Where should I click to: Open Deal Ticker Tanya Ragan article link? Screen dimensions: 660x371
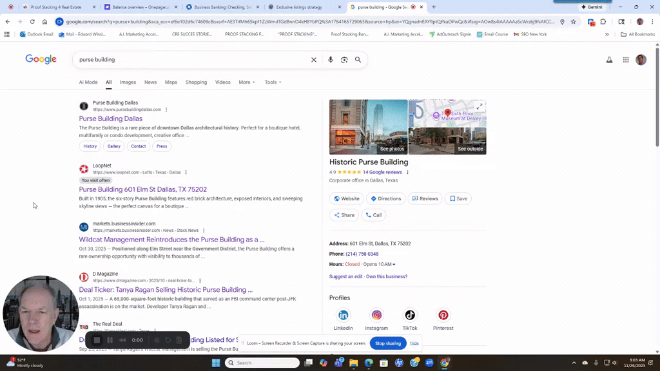tap(166, 289)
